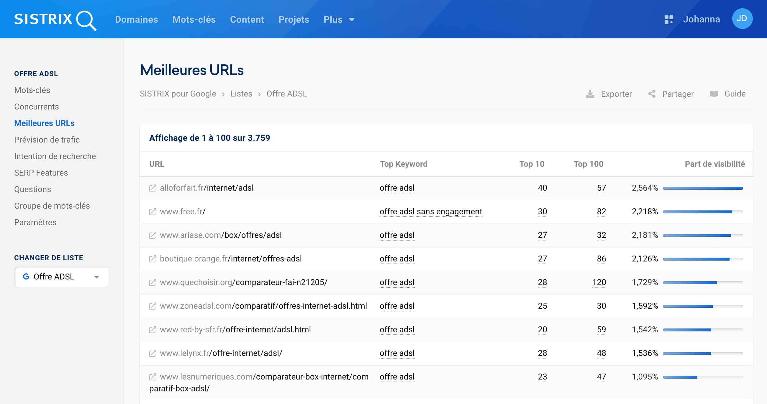
Task: Expand the Plus menu
Action: coord(339,20)
